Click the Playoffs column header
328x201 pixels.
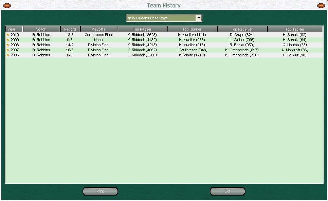pyautogui.click(x=98, y=29)
